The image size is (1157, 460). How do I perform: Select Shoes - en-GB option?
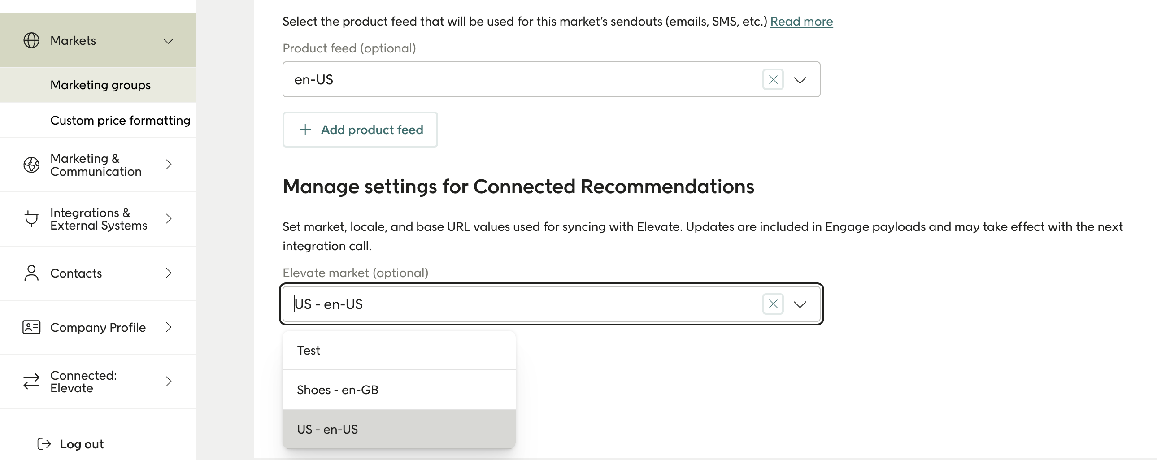click(x=337, y=390)
